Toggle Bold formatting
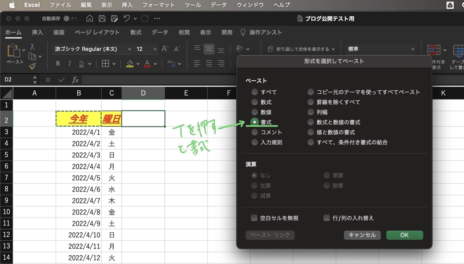 (58, 63)
